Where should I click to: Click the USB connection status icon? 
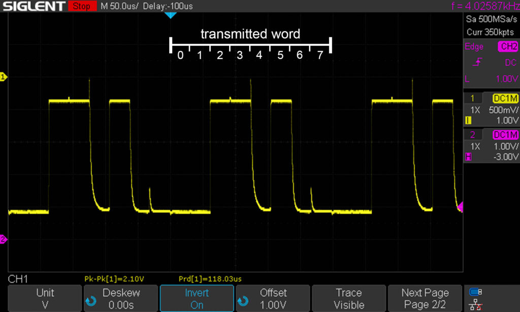click(x=475, y=292)
